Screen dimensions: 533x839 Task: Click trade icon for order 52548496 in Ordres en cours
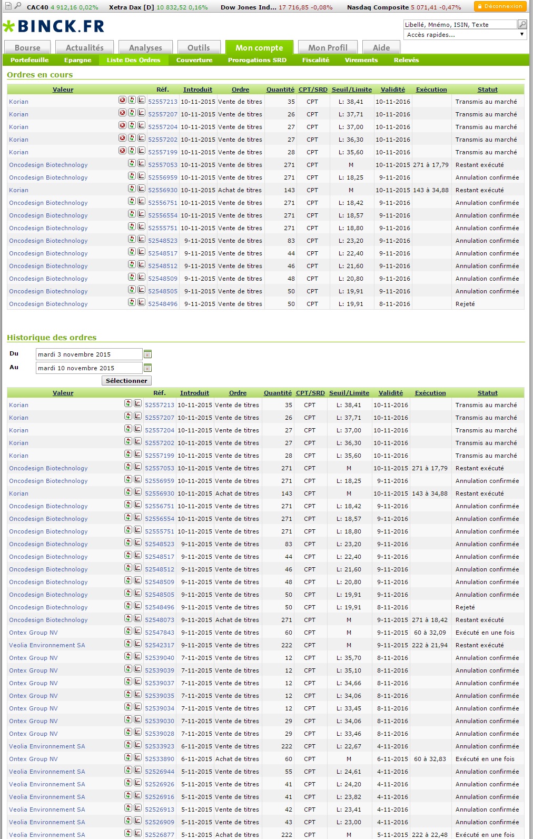pyautogui.click(x=132, y=302)
